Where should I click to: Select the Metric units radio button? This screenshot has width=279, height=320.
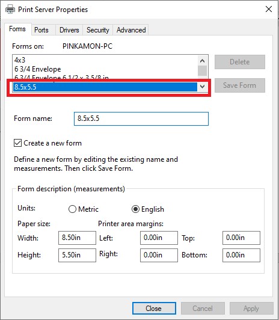[x=72, y=209]
